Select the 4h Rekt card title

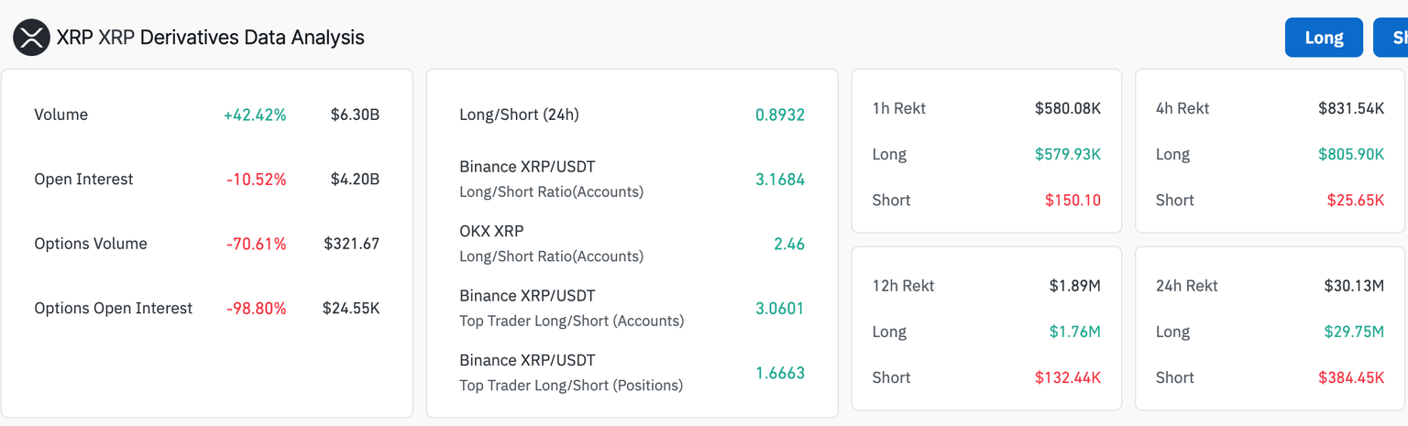pyautogui.click(x=1182, y=108)
